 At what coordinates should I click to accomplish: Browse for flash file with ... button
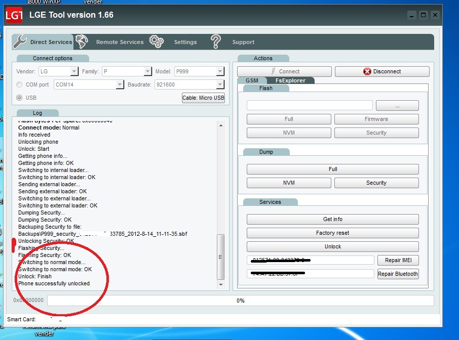click(397, 106)
